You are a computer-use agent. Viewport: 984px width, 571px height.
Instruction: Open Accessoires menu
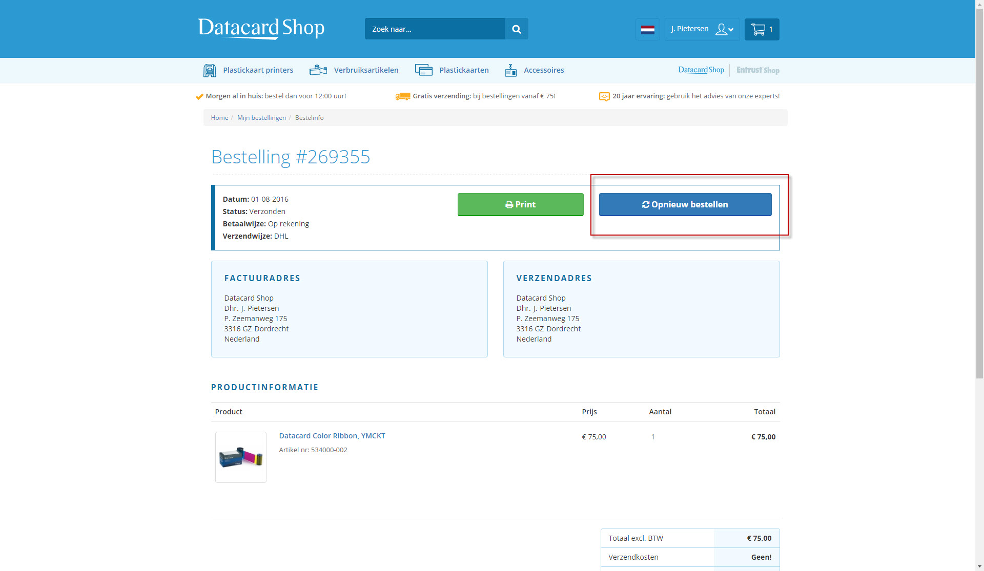tap(544, 70)
